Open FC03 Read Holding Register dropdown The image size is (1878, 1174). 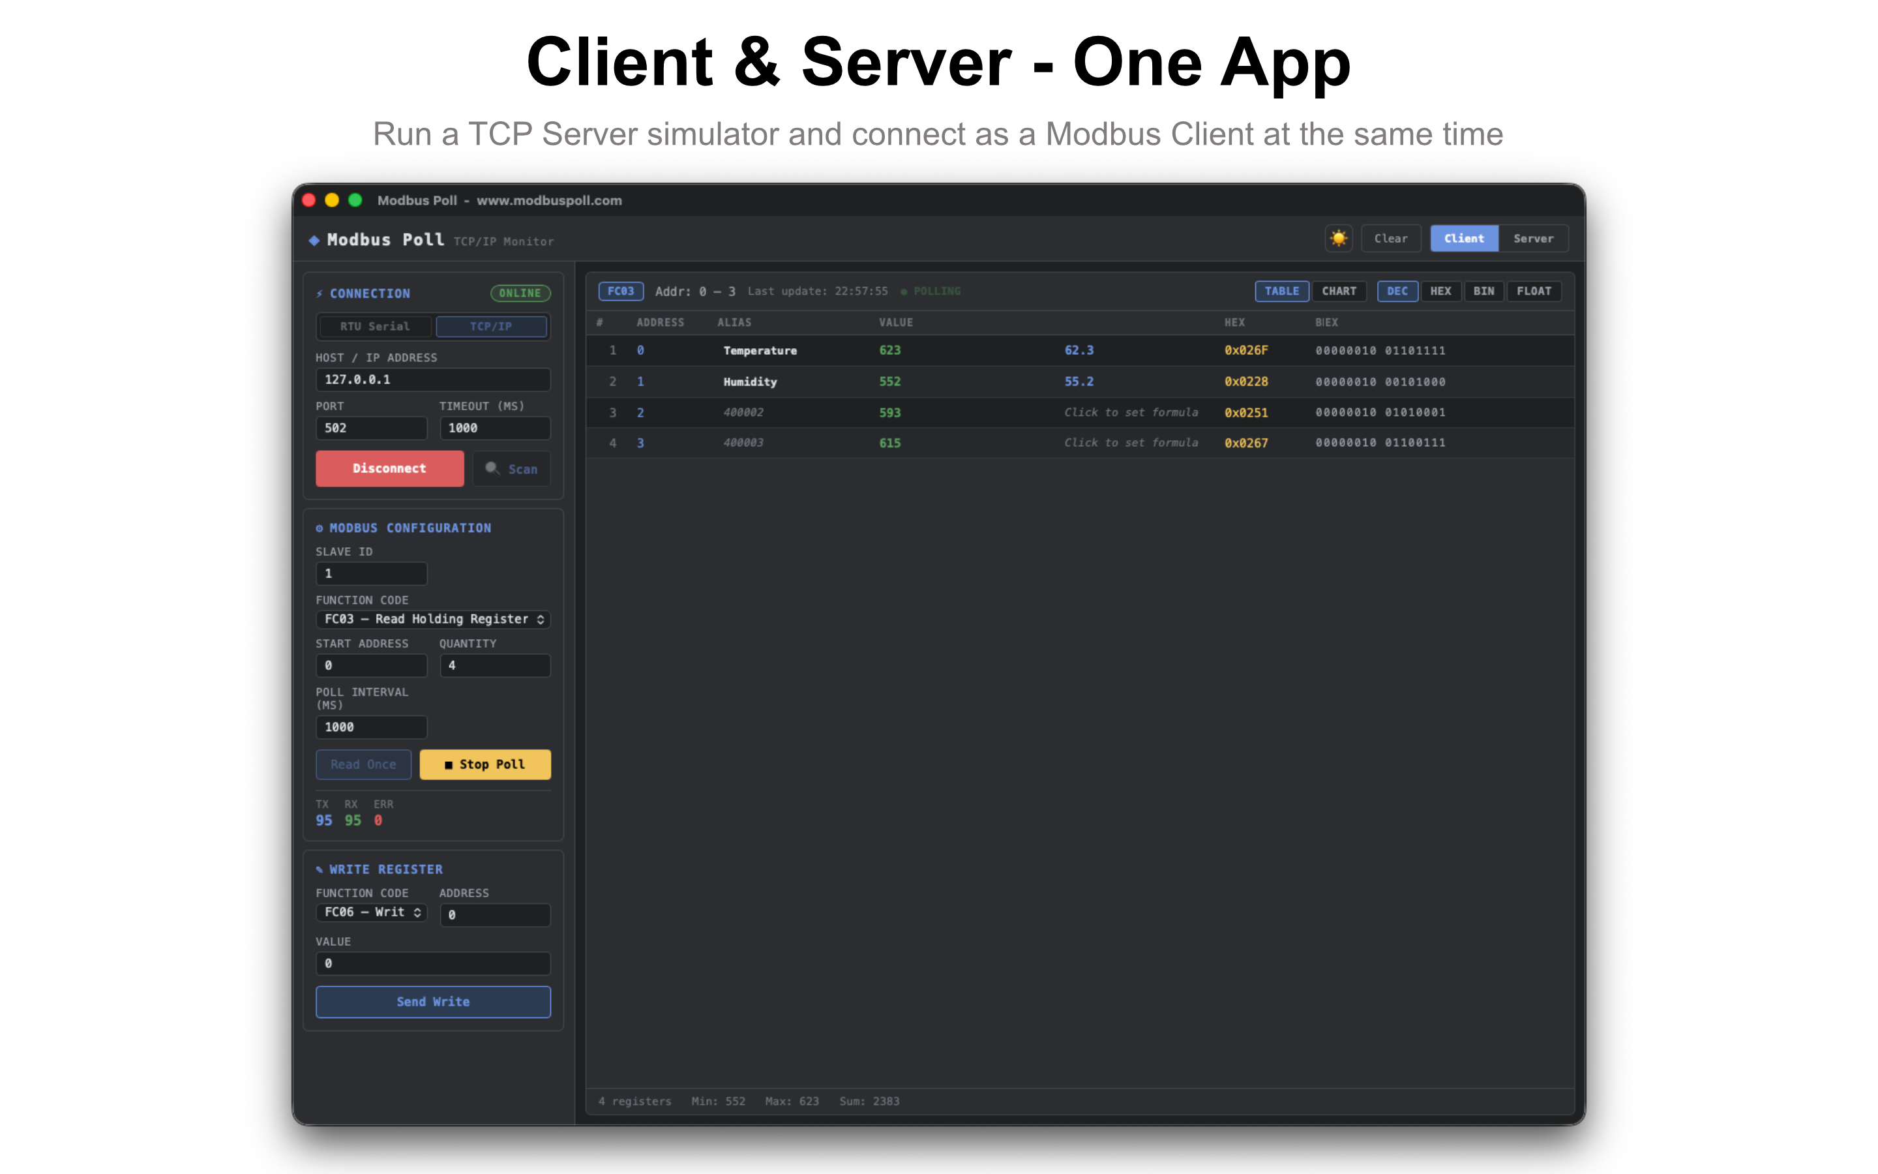click(x=433, y=619)
